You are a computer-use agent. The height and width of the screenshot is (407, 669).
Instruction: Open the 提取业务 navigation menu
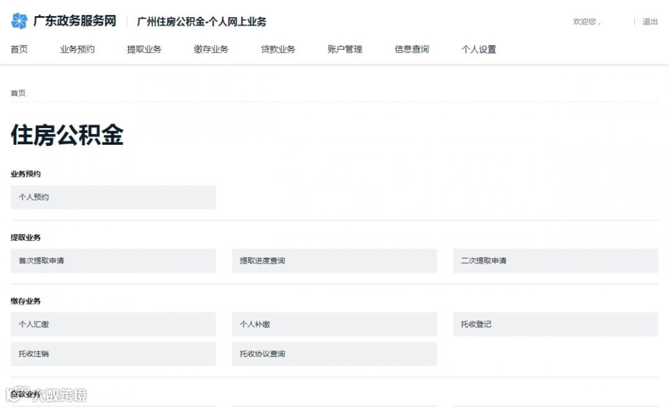(x=144, y=49)
